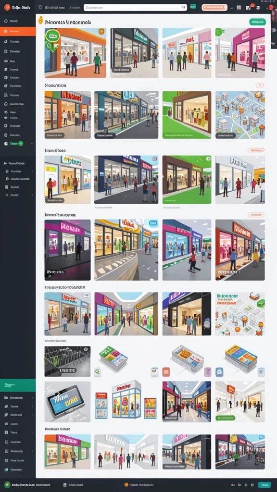This screenshot has width=277, height=492.
Task: Click the green square icon beside the search field
Action: pos(193,6)
